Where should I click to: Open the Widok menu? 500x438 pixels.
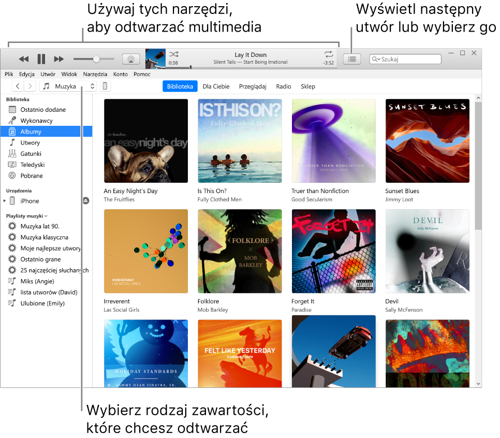pos(69,74)
